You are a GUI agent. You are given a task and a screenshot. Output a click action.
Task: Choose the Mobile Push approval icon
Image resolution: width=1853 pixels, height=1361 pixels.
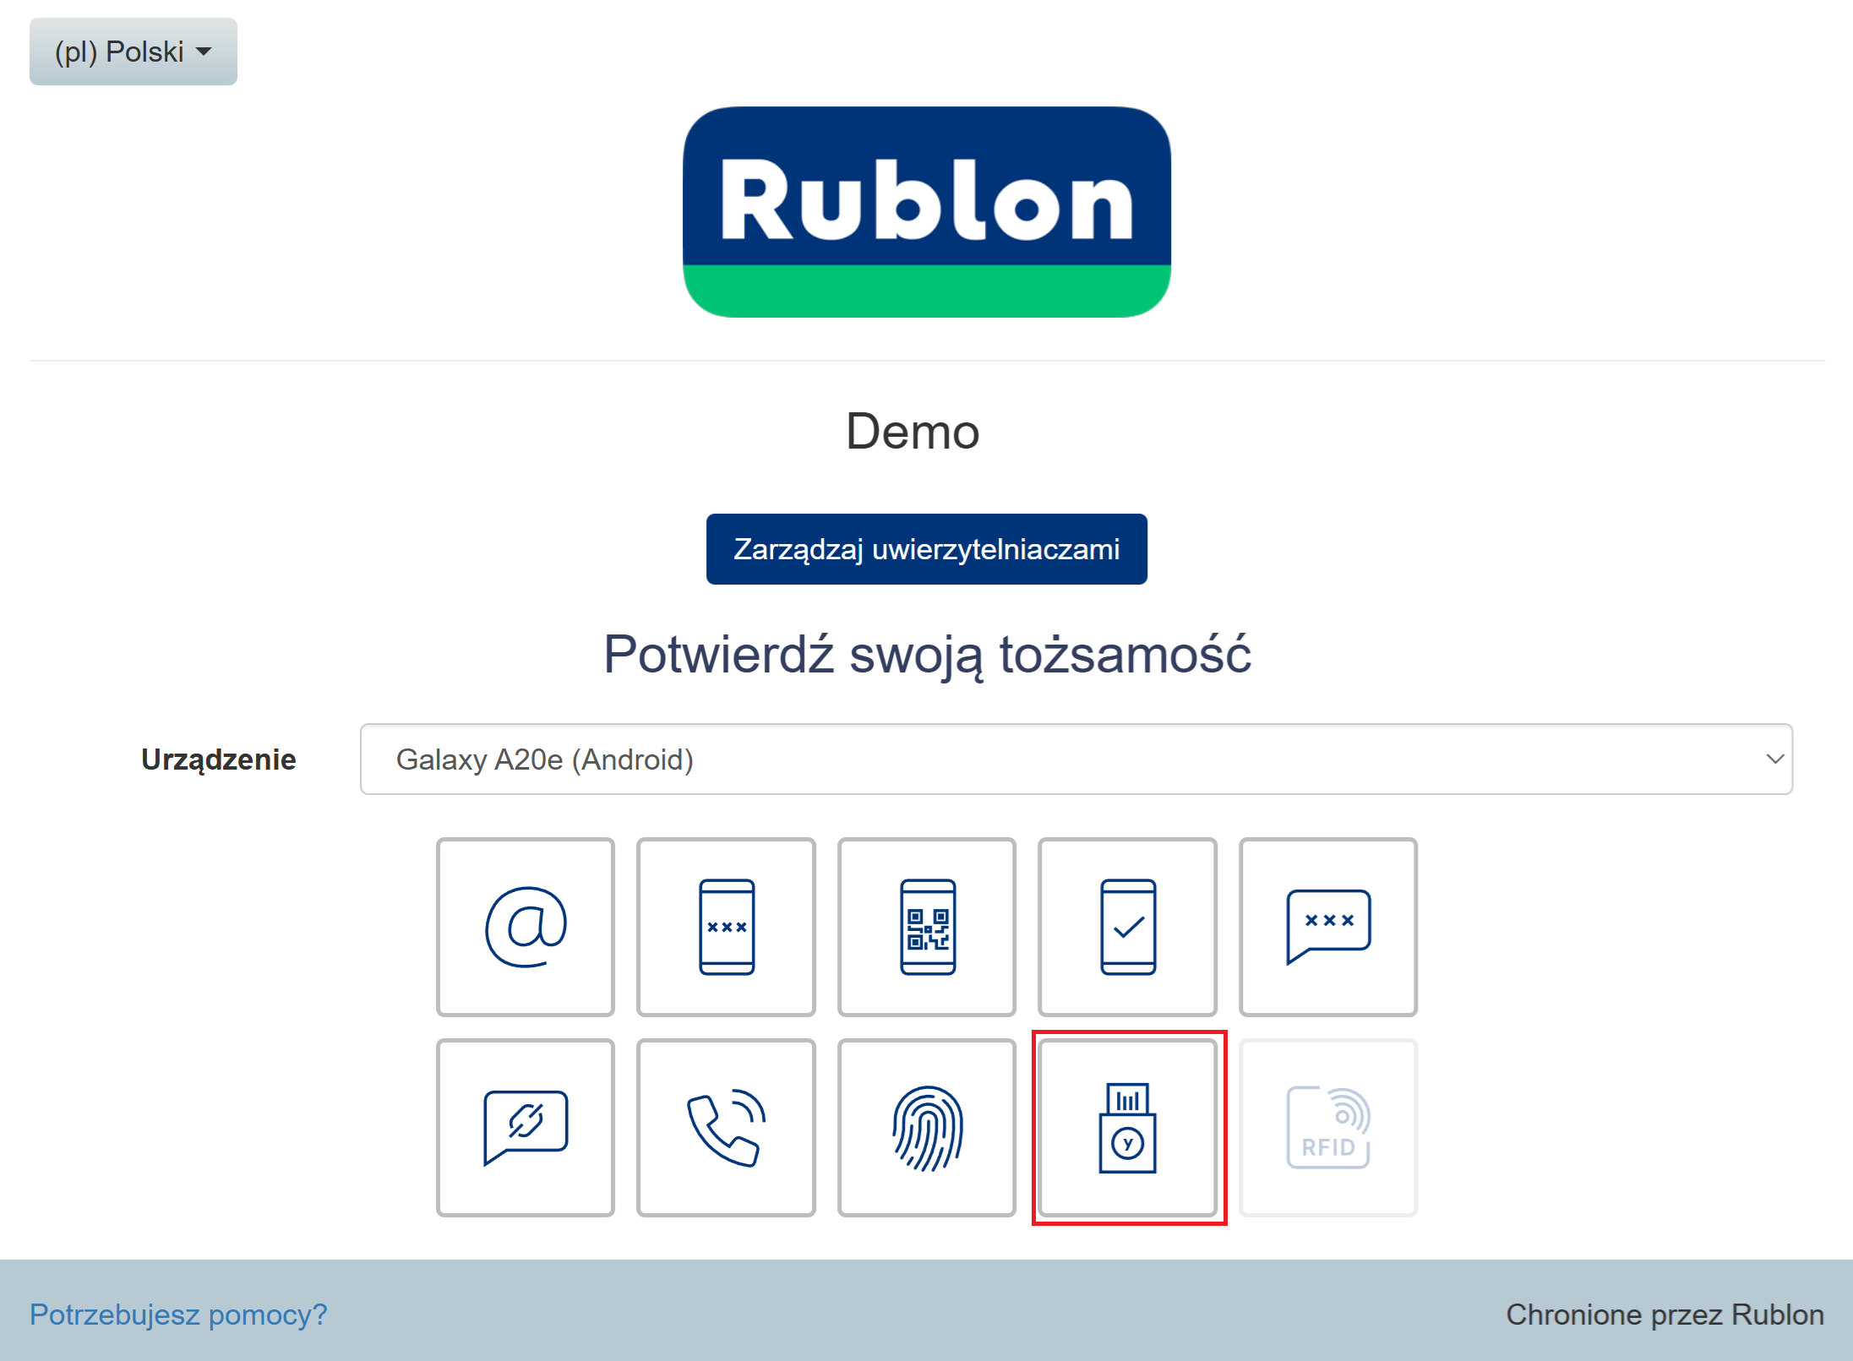(x=1127, y=927)
